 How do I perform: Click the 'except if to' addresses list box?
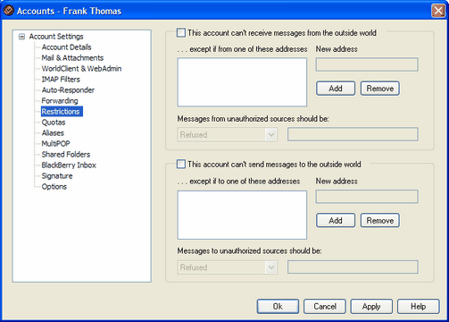pos(242,215)
